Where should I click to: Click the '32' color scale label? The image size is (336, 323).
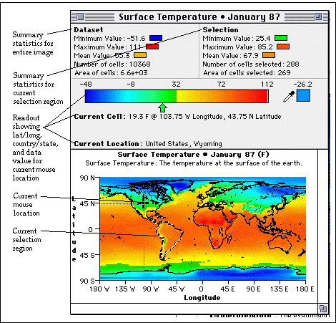click(176, 85)
